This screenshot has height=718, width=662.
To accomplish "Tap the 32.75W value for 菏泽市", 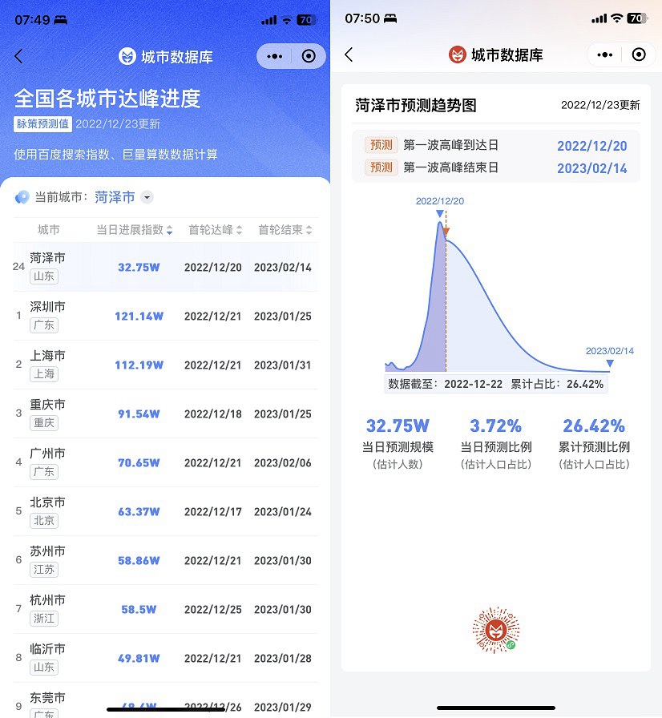I will (139, 266).
